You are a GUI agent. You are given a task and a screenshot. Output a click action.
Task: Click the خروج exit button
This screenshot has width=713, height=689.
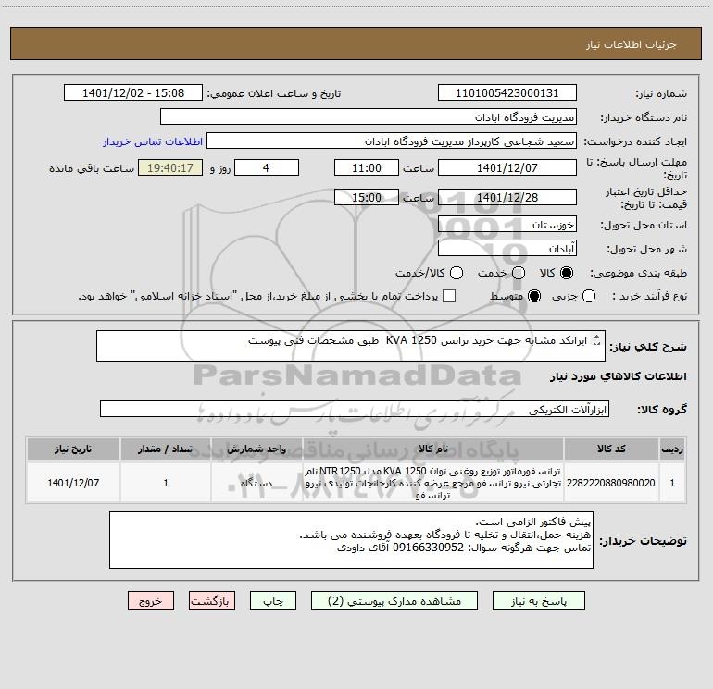click(151, 601)
